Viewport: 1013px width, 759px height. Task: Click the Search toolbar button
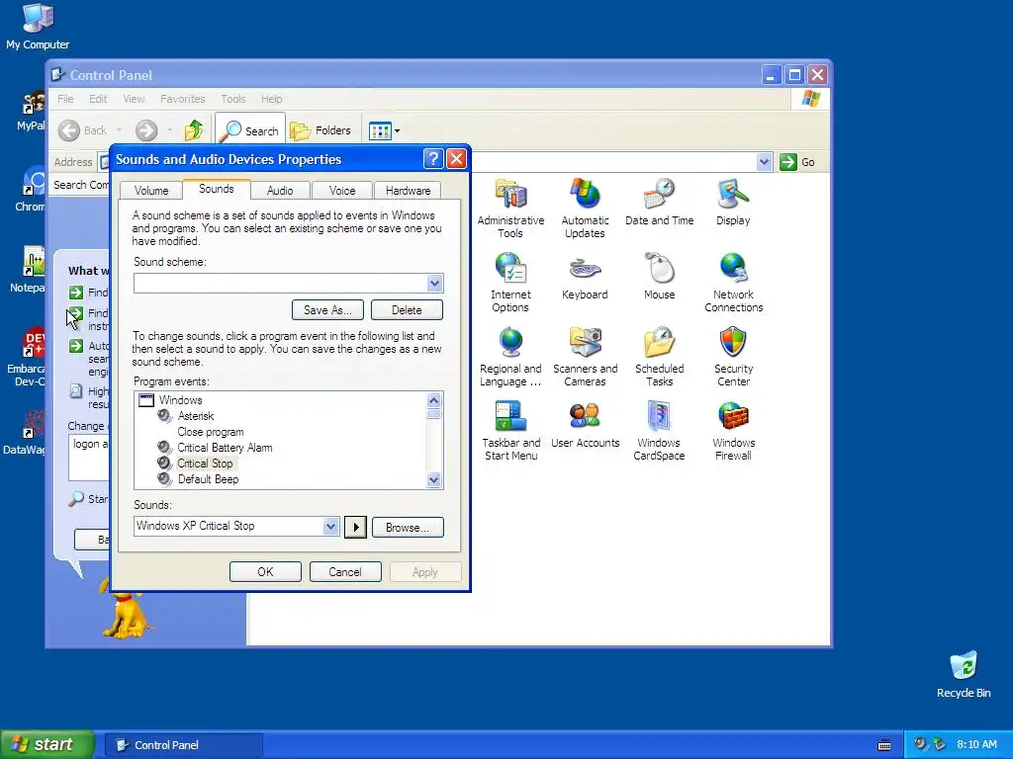249,130
